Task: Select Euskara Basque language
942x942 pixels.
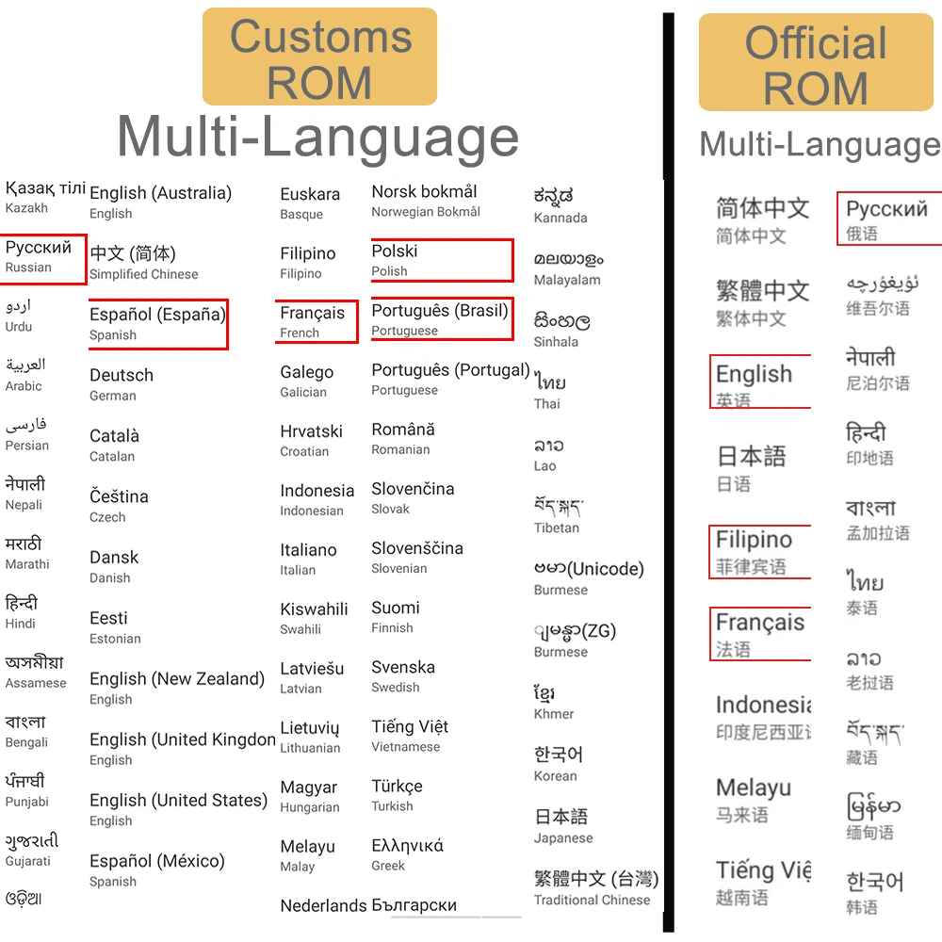Action: [310, 203]
